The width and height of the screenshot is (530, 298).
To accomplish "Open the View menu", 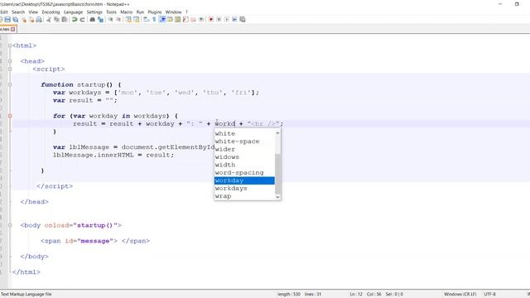I will (x=33, y=12).
